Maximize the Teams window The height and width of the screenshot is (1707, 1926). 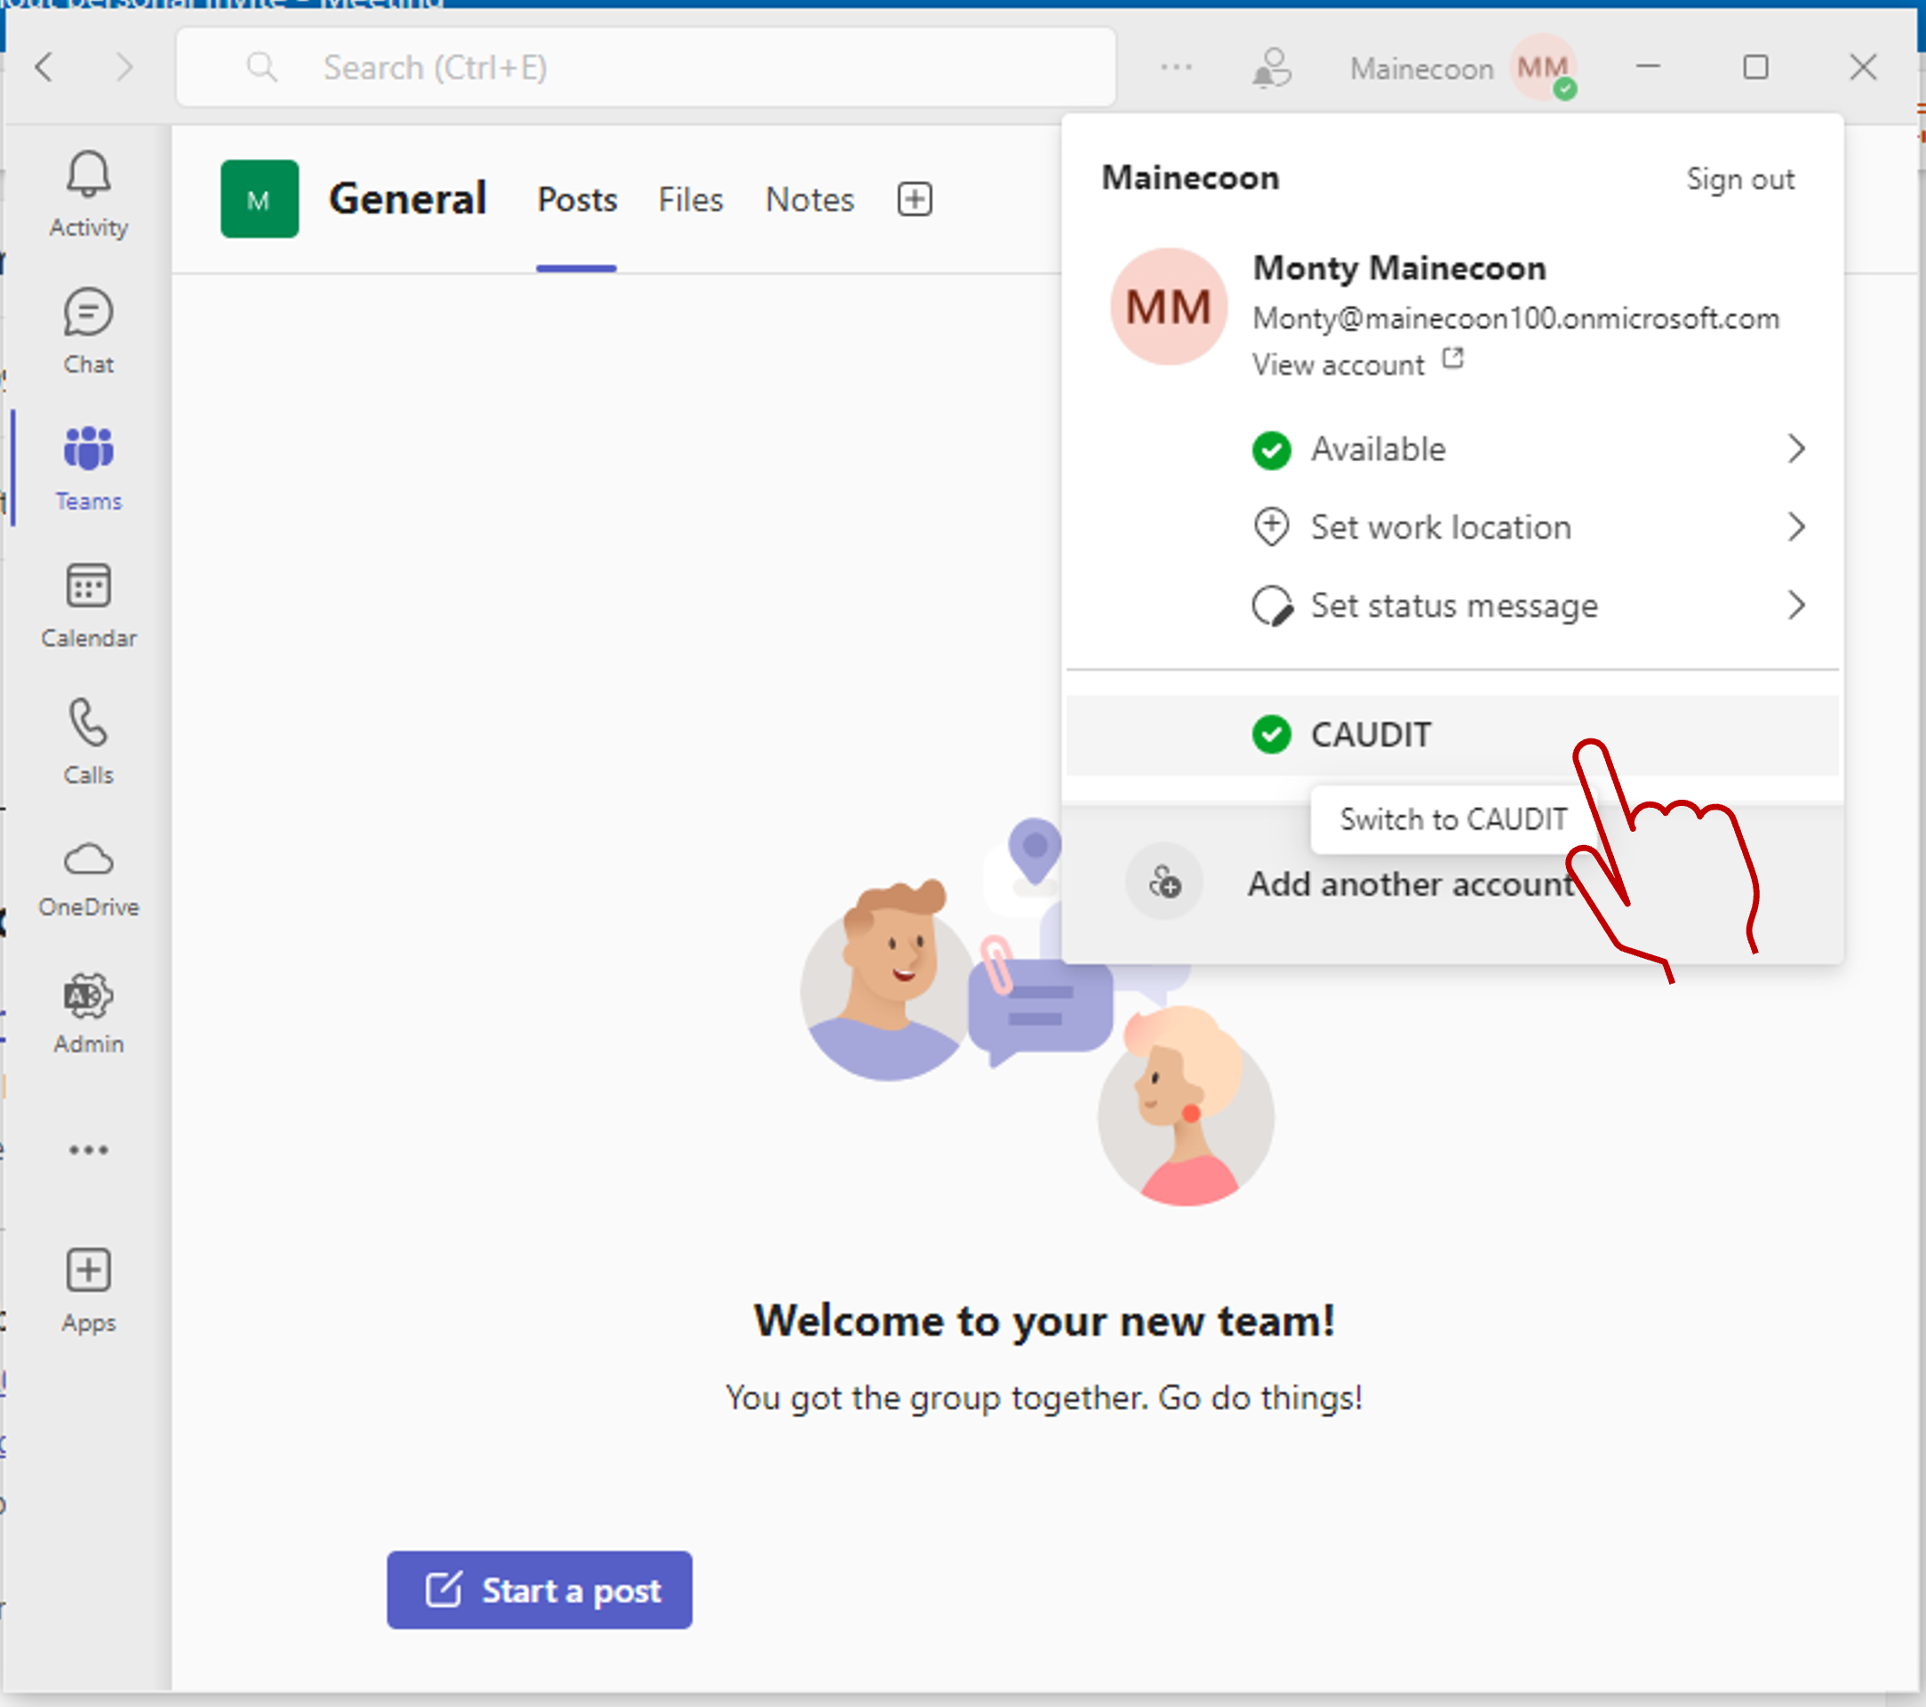tap(1755, 67)
